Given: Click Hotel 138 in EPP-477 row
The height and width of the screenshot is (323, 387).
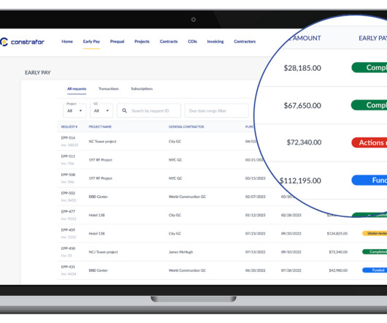Looking at the screenshot, I should [96, 215].
